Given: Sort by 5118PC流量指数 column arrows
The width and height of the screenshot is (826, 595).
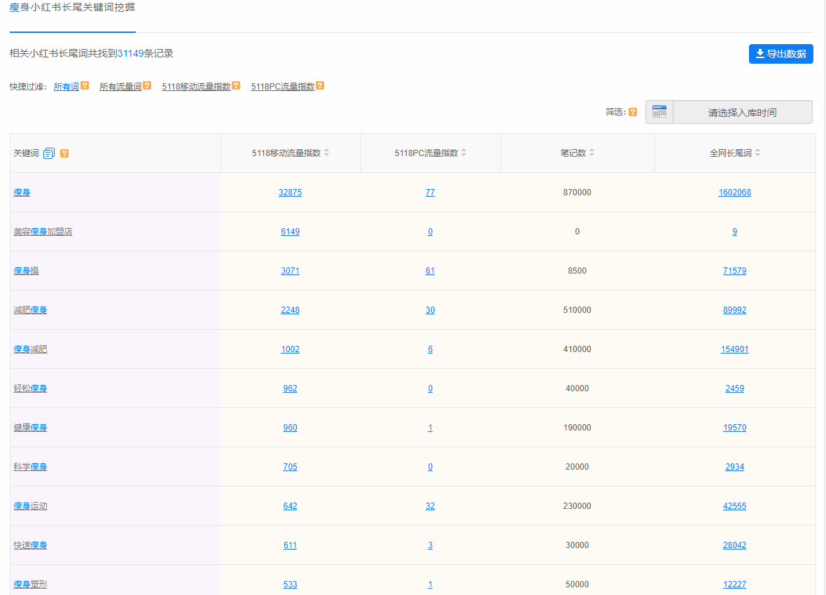Looking at the screenshot, I should click(x=463, y=153).
